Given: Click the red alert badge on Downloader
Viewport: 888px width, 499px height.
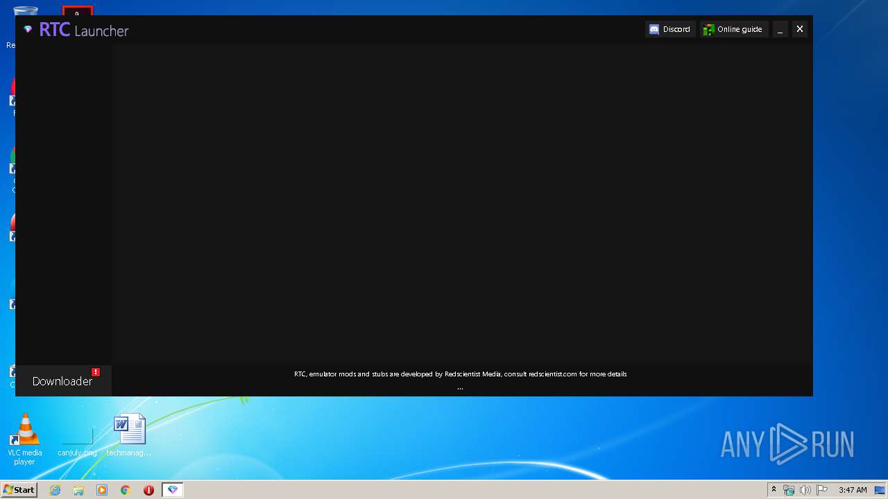Looking at the screenshot, I should [96, 372].
